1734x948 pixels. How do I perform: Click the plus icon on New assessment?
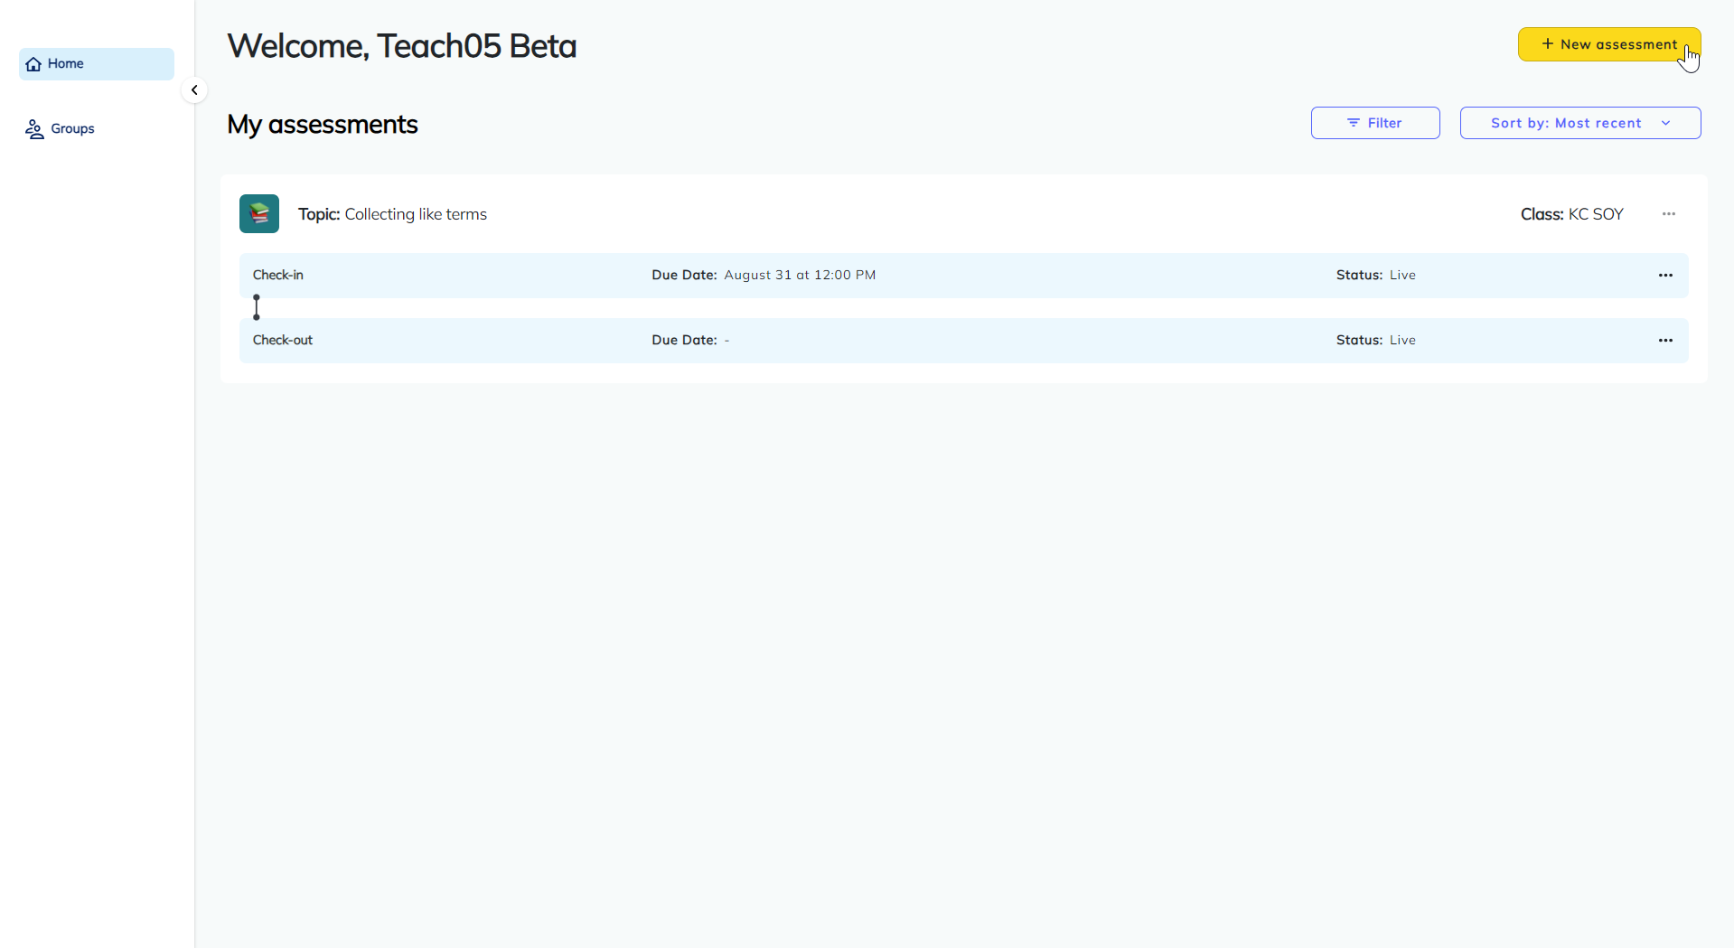(x=1547, y=44)
